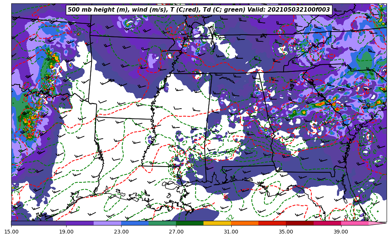Select the 23.00 tick label

pyautogui.click(x=121, y=232)
